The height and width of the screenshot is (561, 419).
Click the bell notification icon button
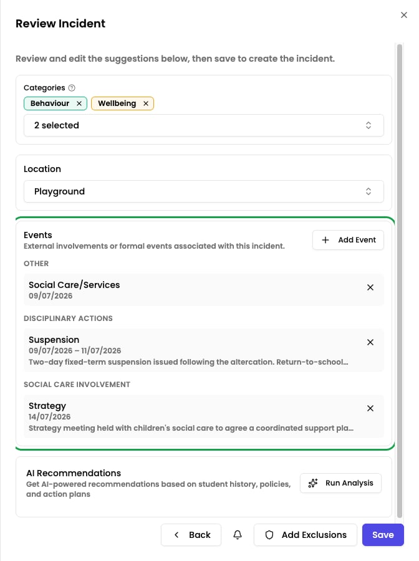pos(237,535)
